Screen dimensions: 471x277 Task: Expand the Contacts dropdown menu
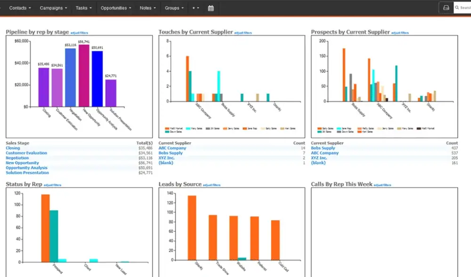(20, 8)
